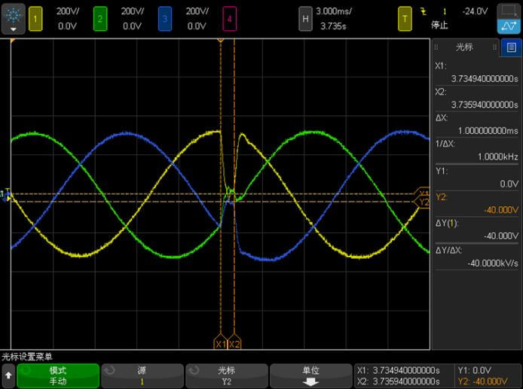
Task: Click the bottom readout Y1: 0.0V
Action: point(474,370)
